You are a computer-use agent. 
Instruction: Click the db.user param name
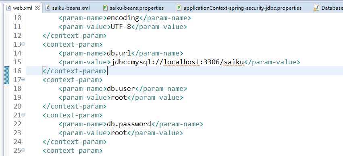click(x=121, y=88)
